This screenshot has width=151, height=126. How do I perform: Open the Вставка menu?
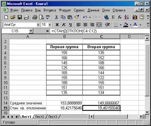coord(50,10)
